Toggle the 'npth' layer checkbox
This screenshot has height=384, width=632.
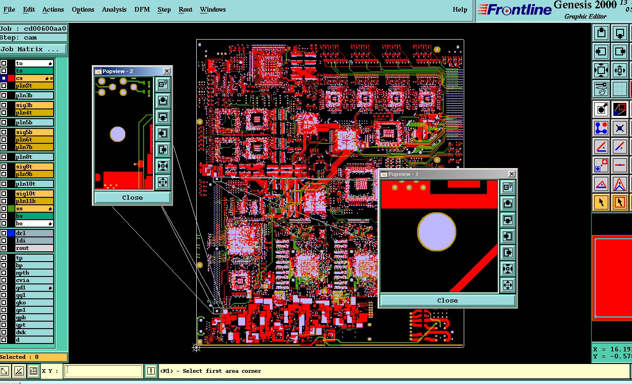4,273
